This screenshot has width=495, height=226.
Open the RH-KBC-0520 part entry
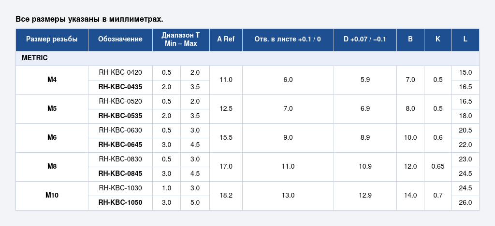pyautogui.click(x=120, y=102)
